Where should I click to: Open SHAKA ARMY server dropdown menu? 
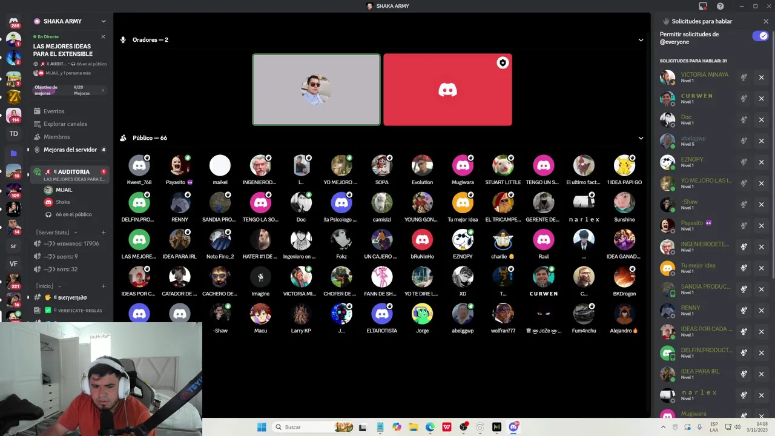(x=104, y=21)
